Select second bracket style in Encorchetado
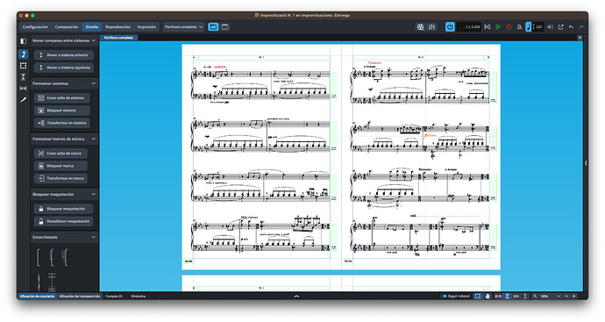Image resolution: width=605 pixels, height=322 pixels. pyautogui.click(x=52, y=257)
